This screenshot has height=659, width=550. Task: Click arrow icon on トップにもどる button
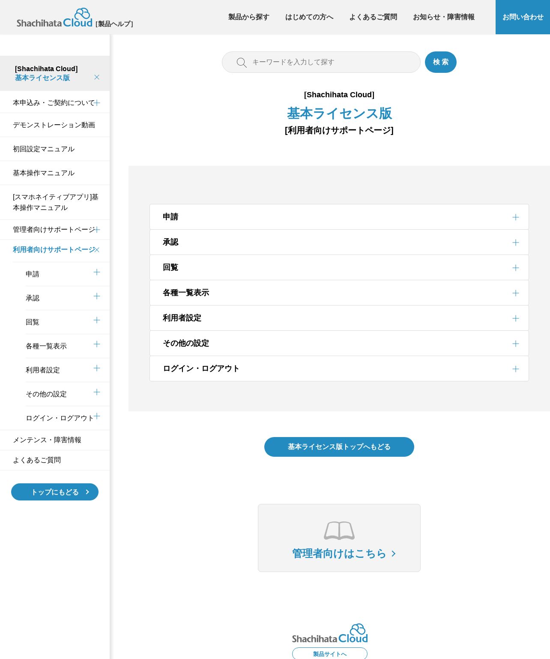coord(87,492)
